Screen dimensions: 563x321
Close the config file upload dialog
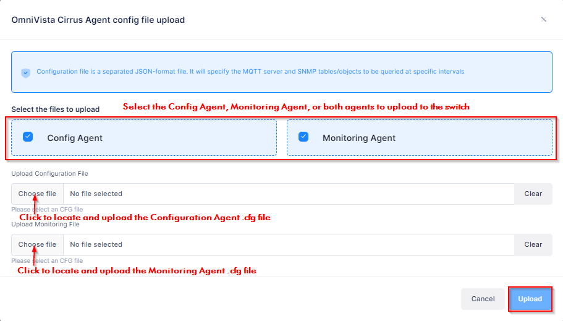pyautogui.click(x=543, y=19)
